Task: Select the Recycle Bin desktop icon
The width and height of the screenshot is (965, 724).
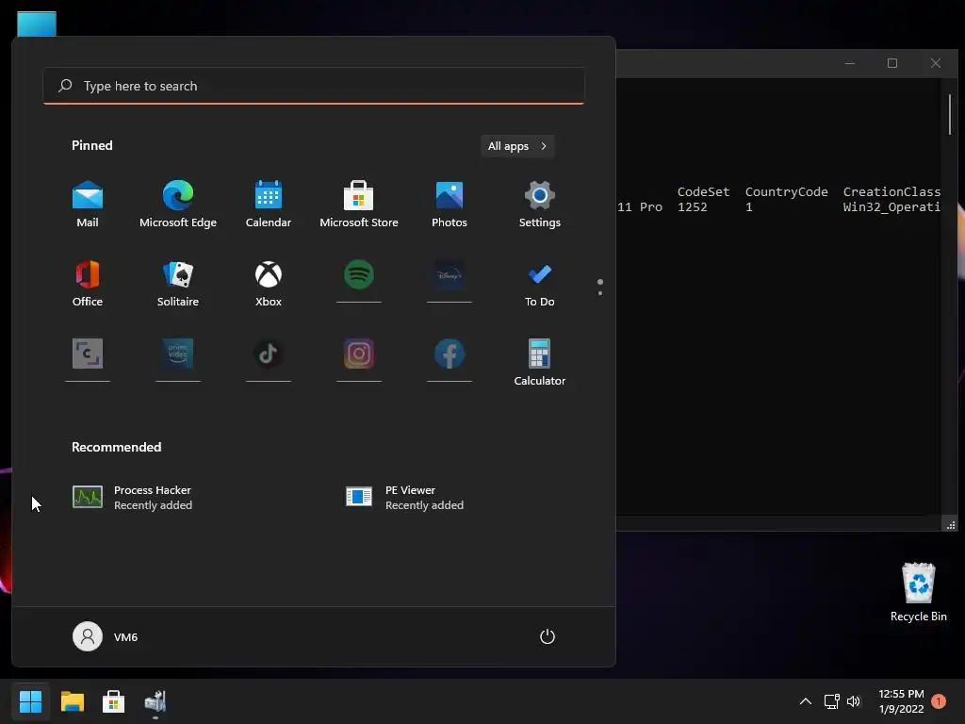Action: click(918, 592)
